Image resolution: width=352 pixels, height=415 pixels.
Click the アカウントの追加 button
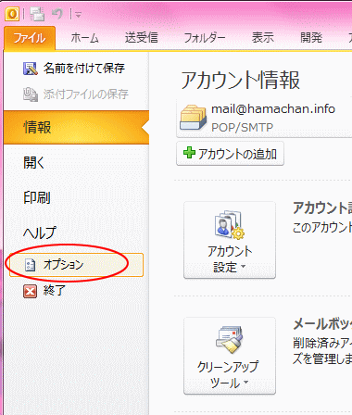coord(230,154)
